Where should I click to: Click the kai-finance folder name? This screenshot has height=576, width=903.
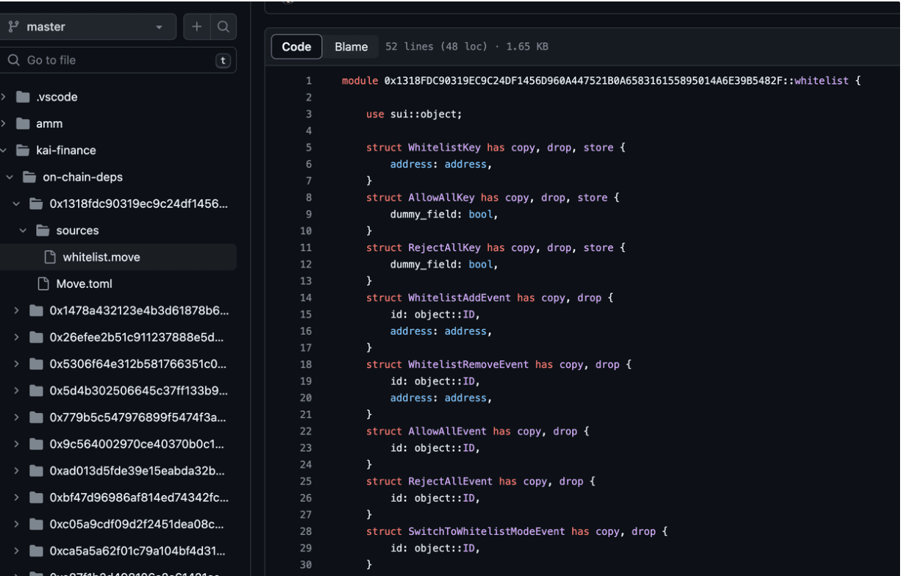(66, 151)
